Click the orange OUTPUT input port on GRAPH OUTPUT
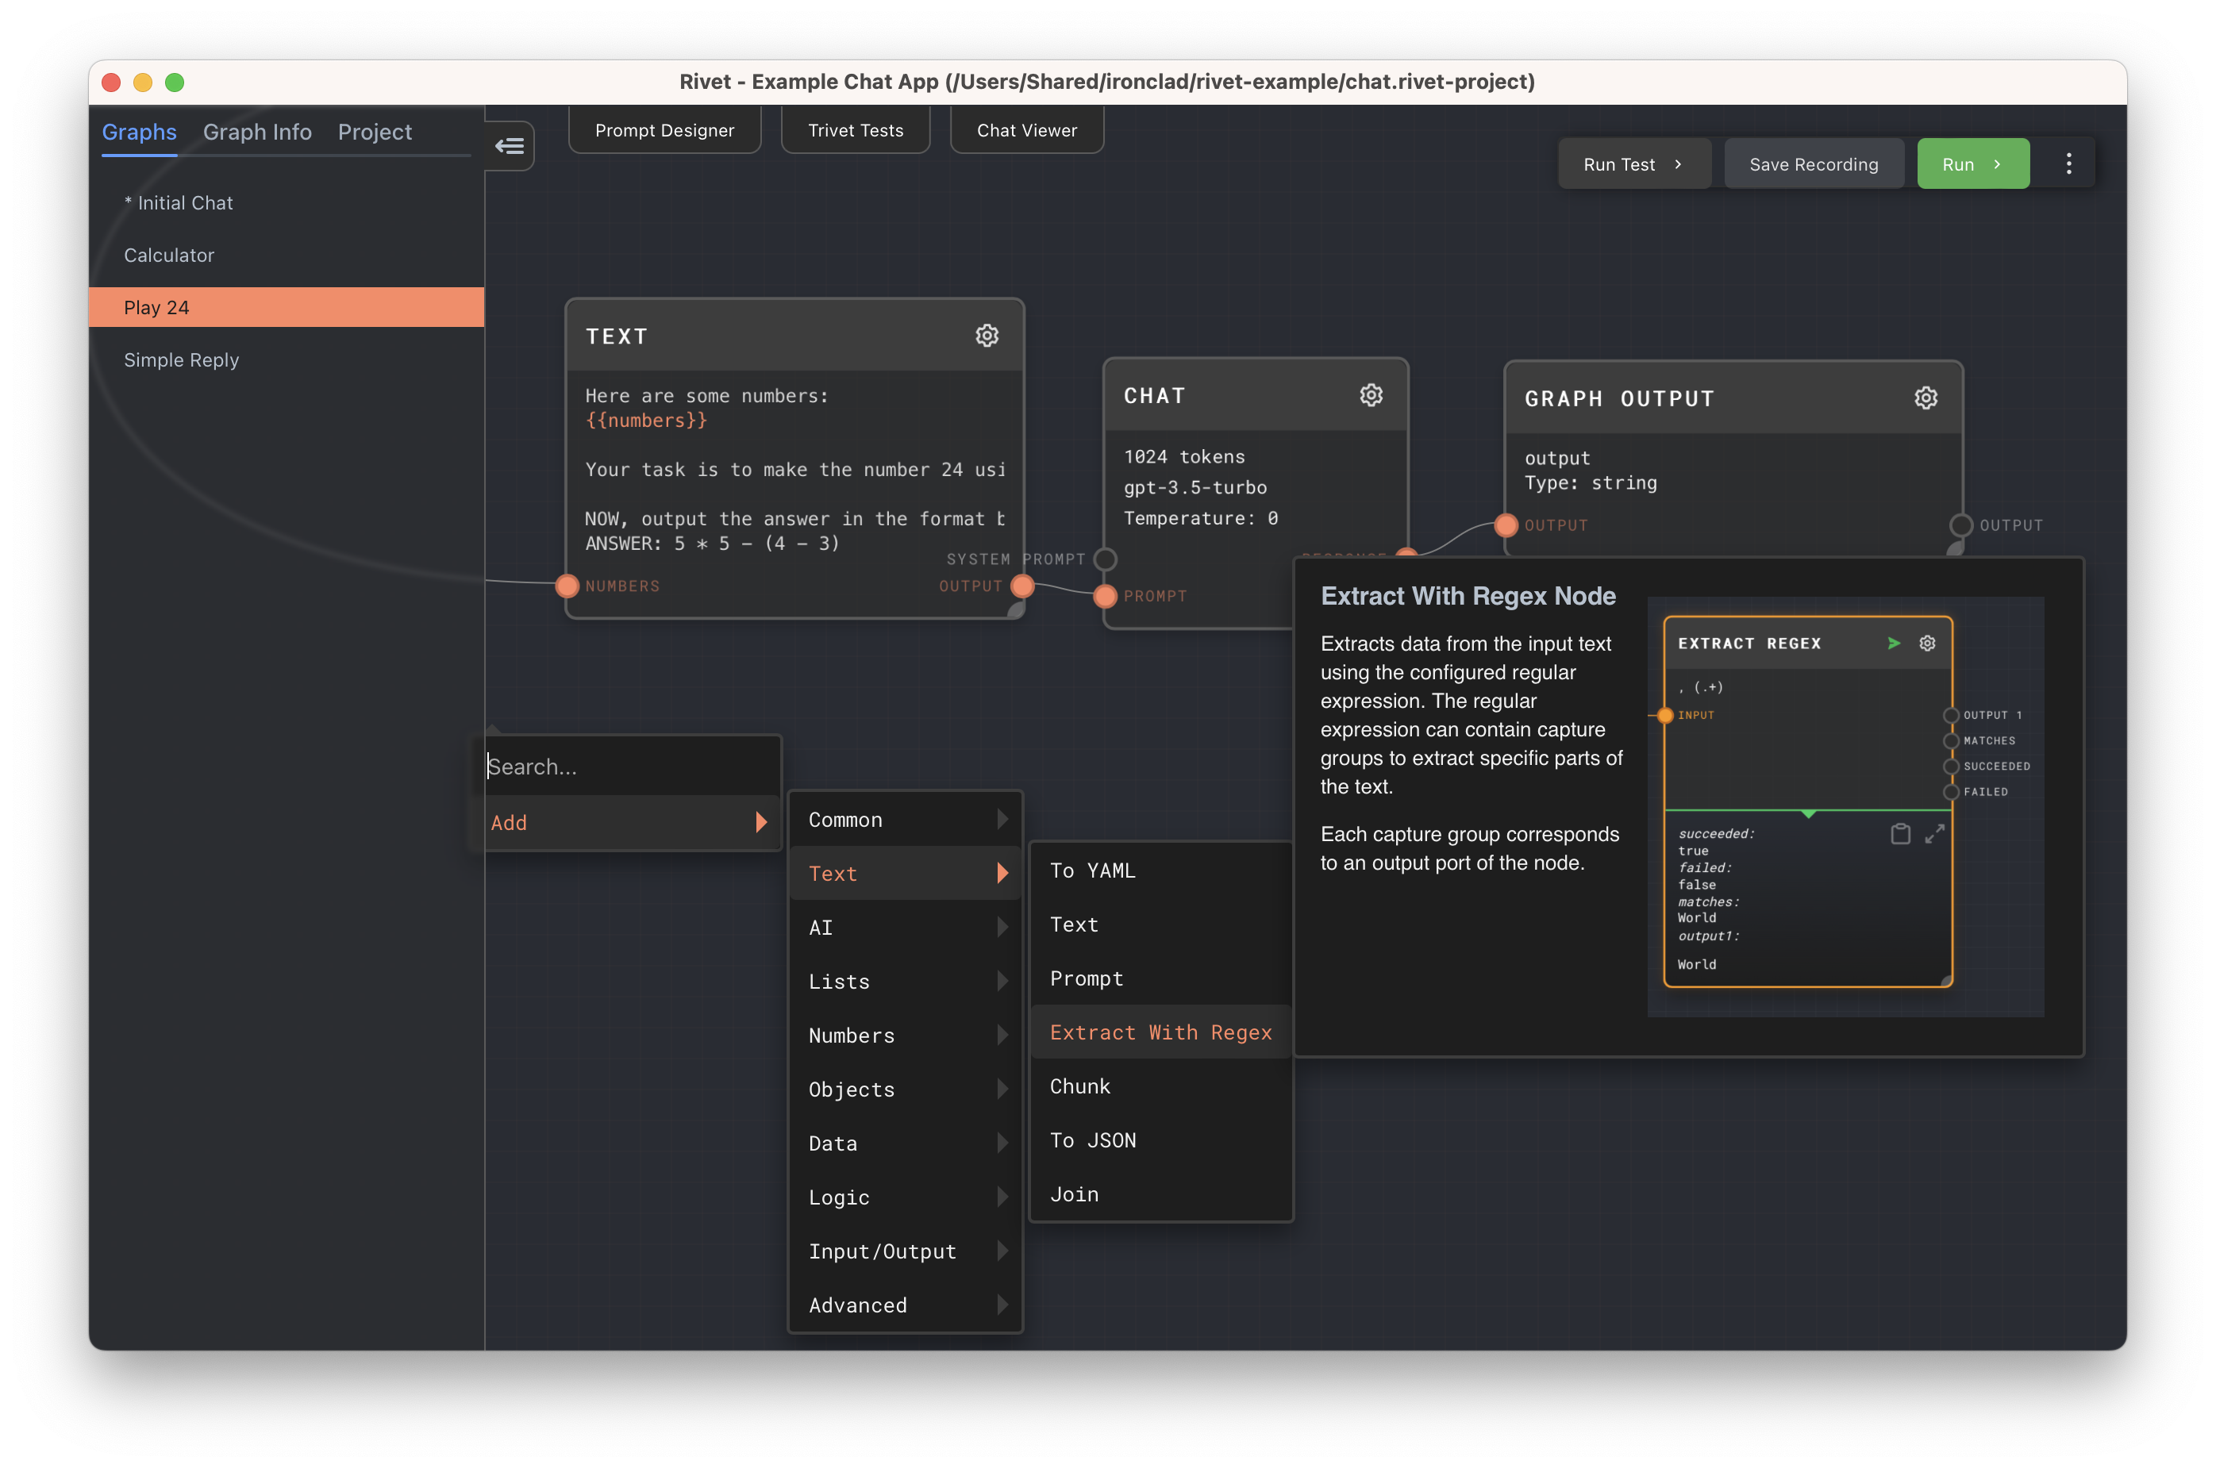The height and width of the screenshot is (1468, 2216). click(x=1506, y=525)
